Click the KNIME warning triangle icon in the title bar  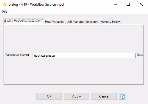click(x=4, y=5)
